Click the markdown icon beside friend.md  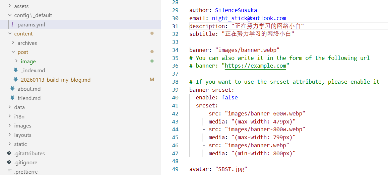[12, 98]
